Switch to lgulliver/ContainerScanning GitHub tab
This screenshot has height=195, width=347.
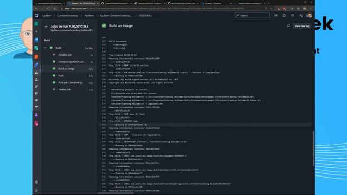click(117, 3)
